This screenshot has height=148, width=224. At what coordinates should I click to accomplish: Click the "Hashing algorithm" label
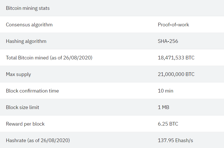(x=26, y=41)
